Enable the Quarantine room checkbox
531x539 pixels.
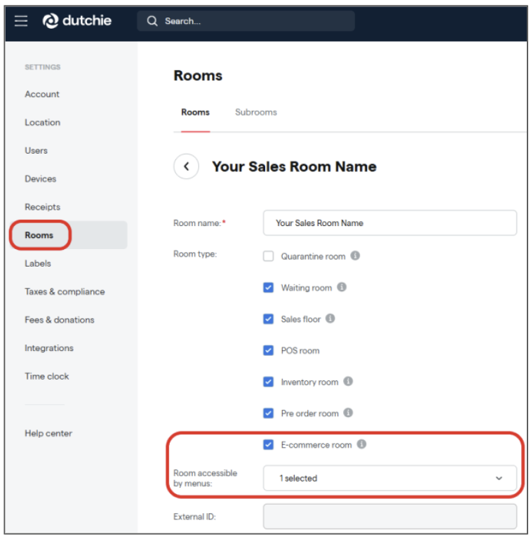coord(268,256)
